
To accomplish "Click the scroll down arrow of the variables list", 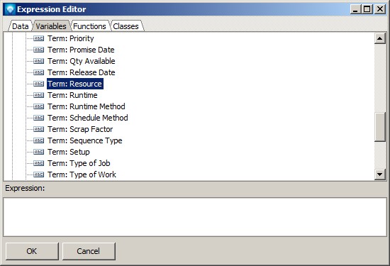I will click(380, 174).
